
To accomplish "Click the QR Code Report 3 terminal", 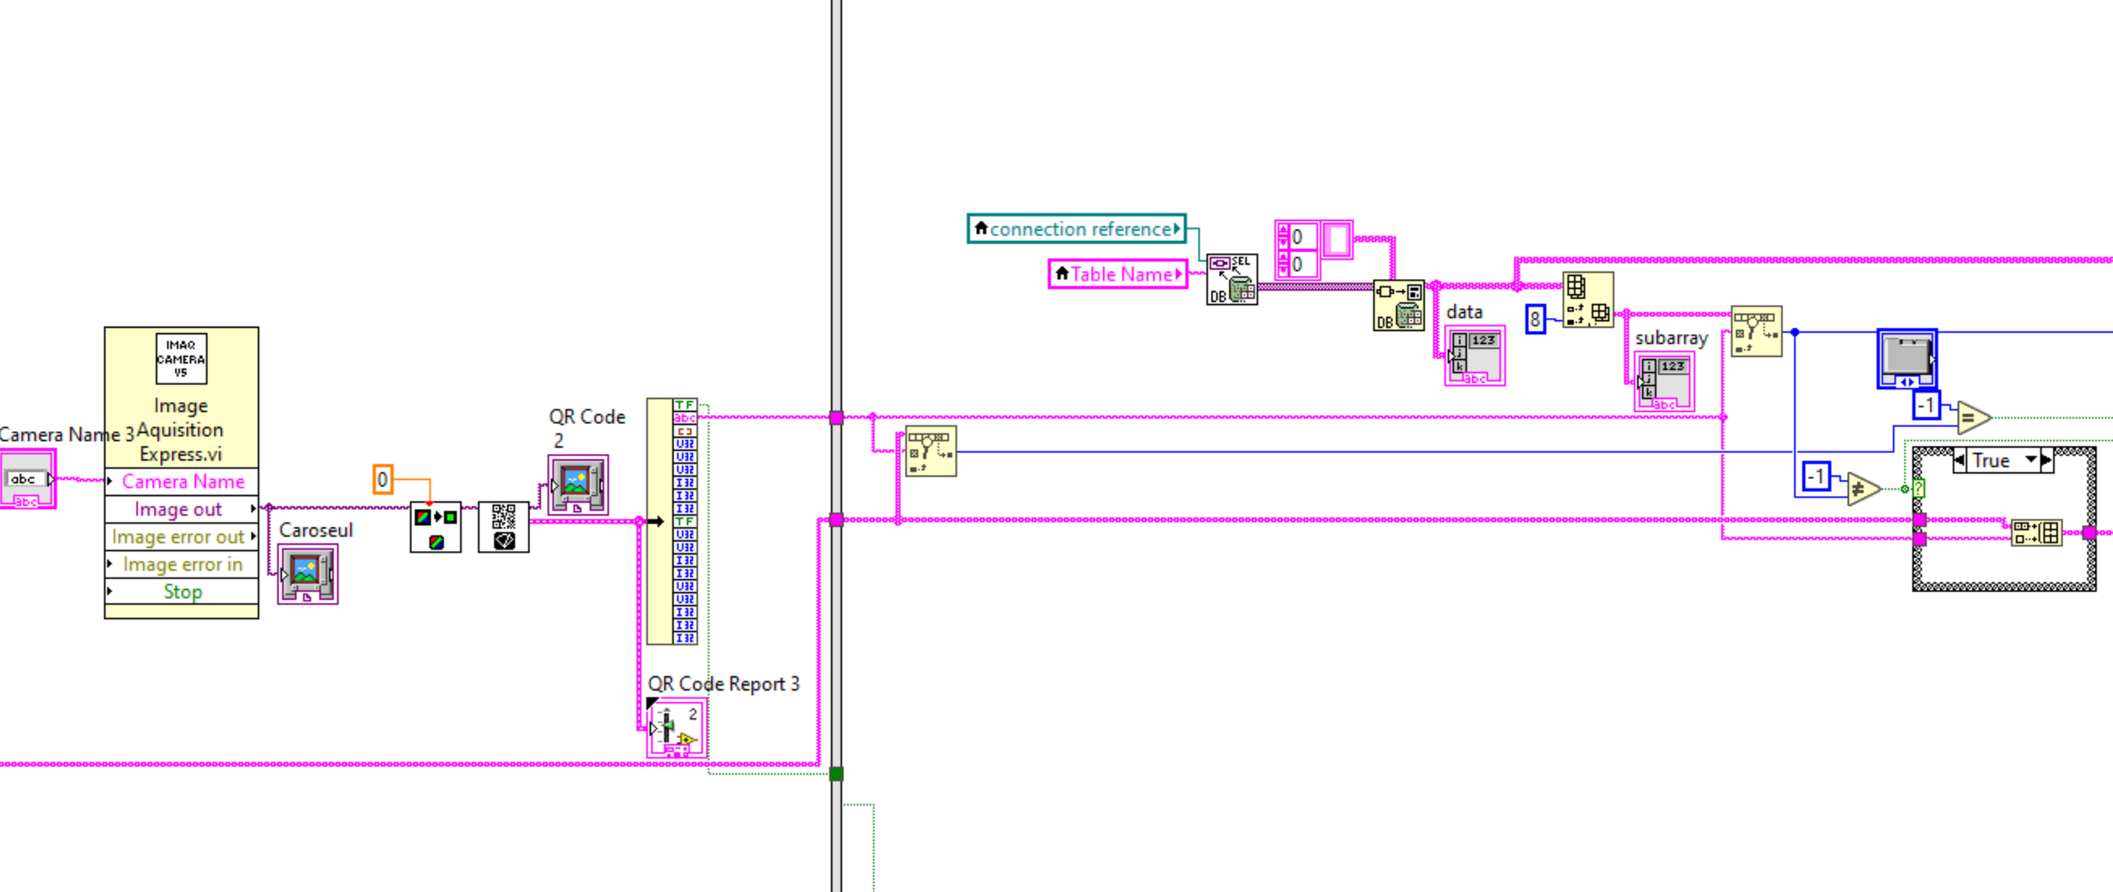I will [x=676, y=728].
